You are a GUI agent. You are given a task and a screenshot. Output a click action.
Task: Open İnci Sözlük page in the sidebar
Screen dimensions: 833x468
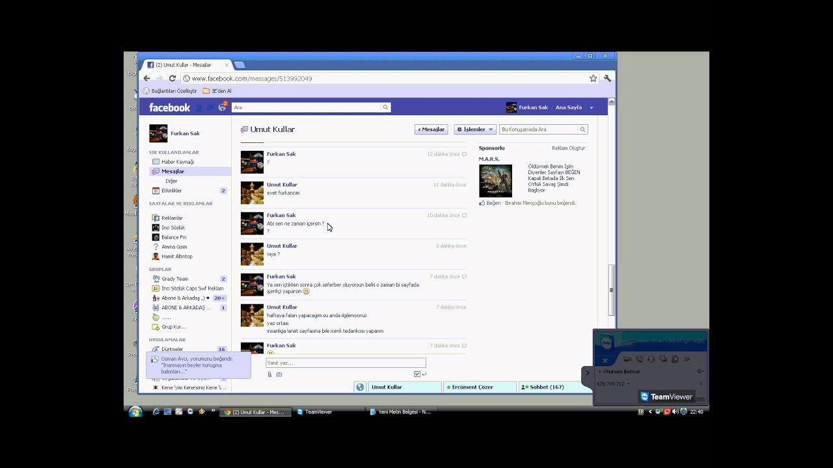(173, 228)
